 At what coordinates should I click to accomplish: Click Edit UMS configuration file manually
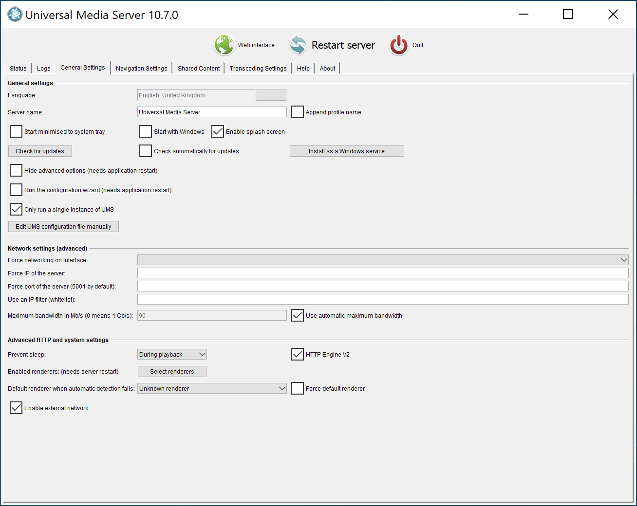coord(63,226)
